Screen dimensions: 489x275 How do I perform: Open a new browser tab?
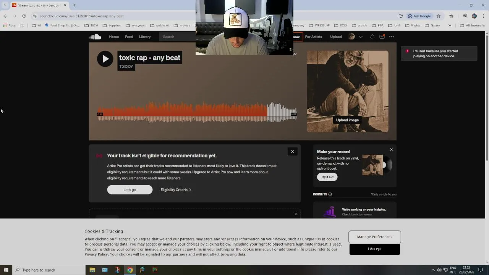click(74, 5)
